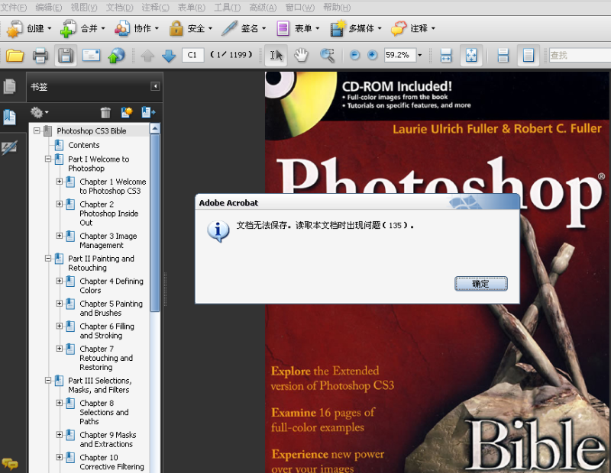Expand Chapter 4 Defining Colors bookmark
This screenshot has width=611, height=473.
(x=60, y=281)
